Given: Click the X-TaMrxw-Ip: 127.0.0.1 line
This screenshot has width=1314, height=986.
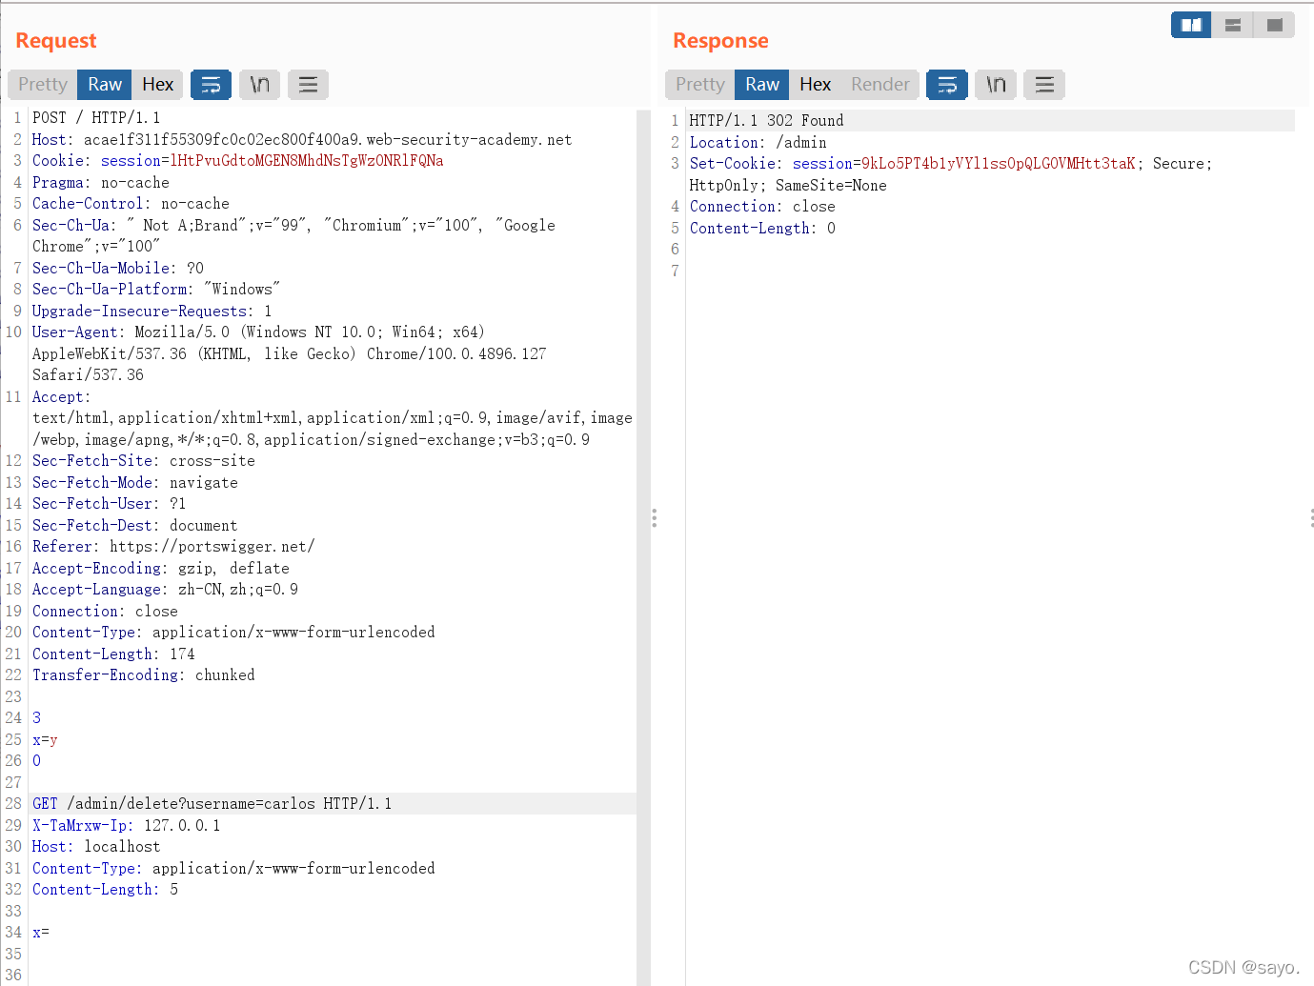Looking at the screenshot, I should (x=127, y=826).
